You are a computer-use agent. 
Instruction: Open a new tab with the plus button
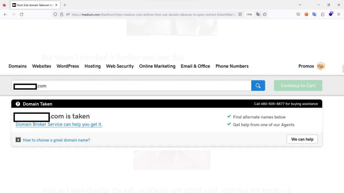pos(65,5)
